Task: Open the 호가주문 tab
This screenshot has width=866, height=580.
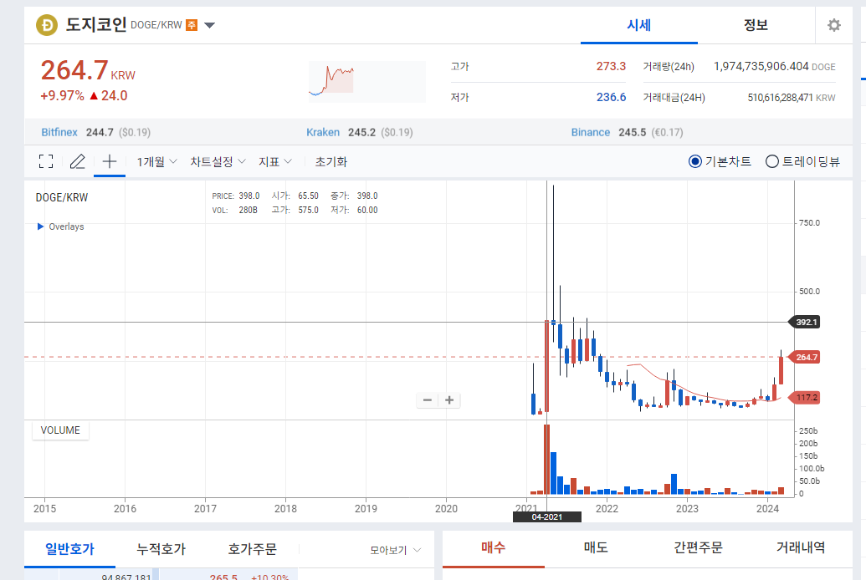Action: (x=253, y=549)
